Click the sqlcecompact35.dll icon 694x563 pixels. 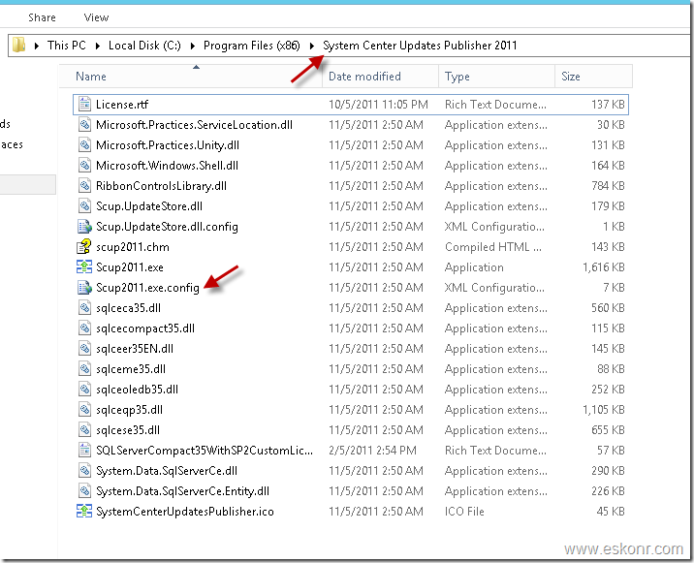coord(84,328)
